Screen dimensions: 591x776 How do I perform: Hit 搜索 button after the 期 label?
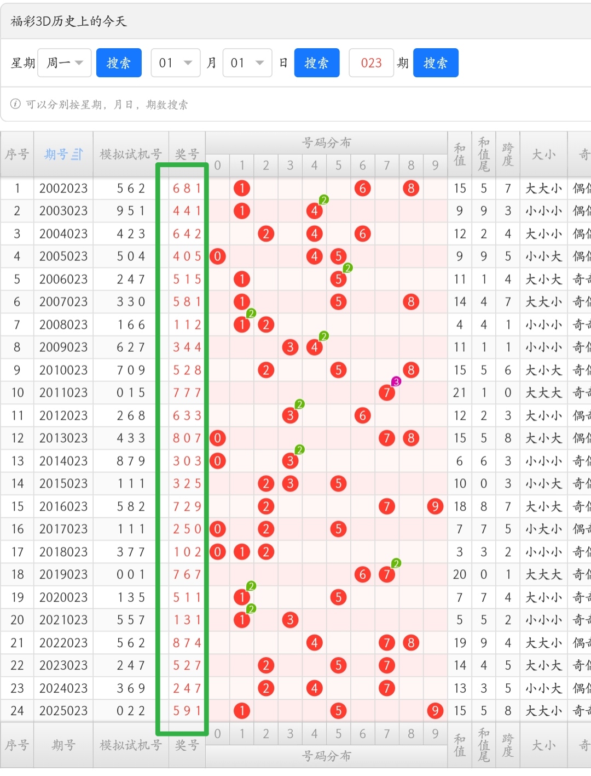(435, 63)
